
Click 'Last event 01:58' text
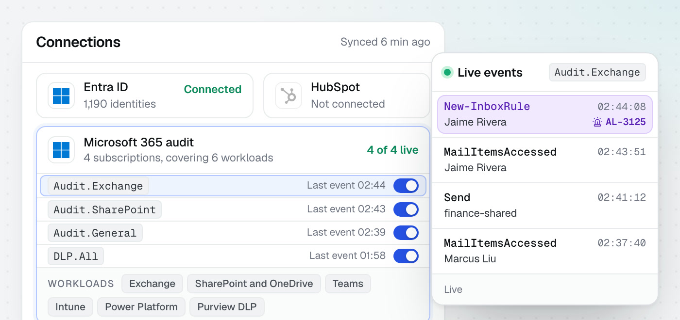(347, 256)
